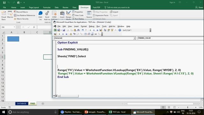Switch to the Home ribbon tab
The image size is (204, 115).
tap(13, 7)
